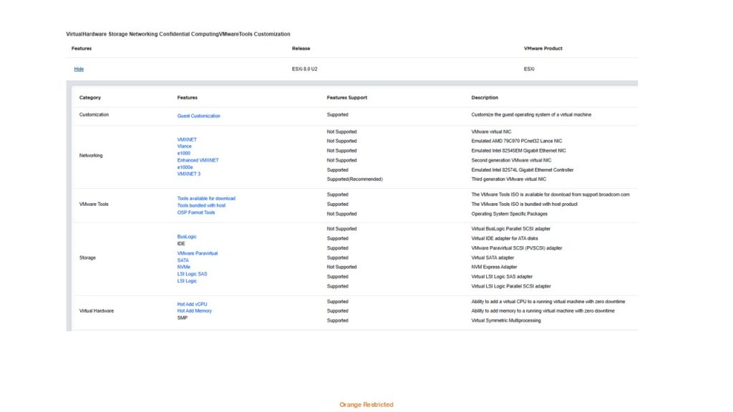Select the Confidential Computing tab
Viewport: 733px width, 412px height.
tap(189, 34)
